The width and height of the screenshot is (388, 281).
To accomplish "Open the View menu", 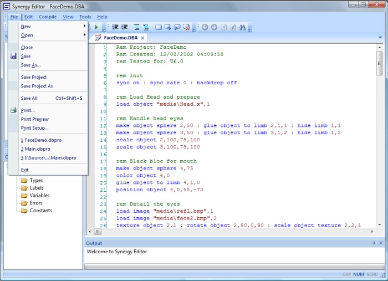I will [x=68, y=17].
